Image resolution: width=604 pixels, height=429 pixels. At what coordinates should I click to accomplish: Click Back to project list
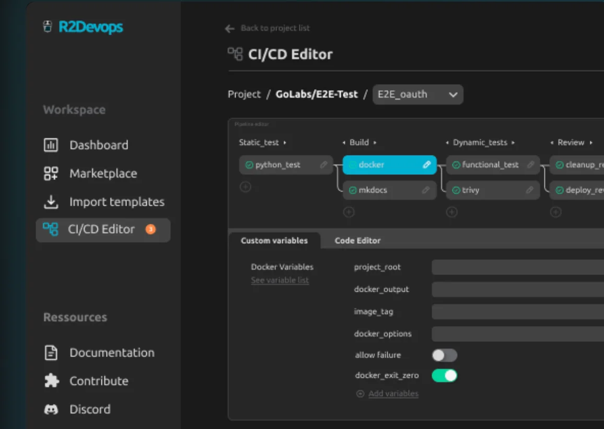(275, 28)
